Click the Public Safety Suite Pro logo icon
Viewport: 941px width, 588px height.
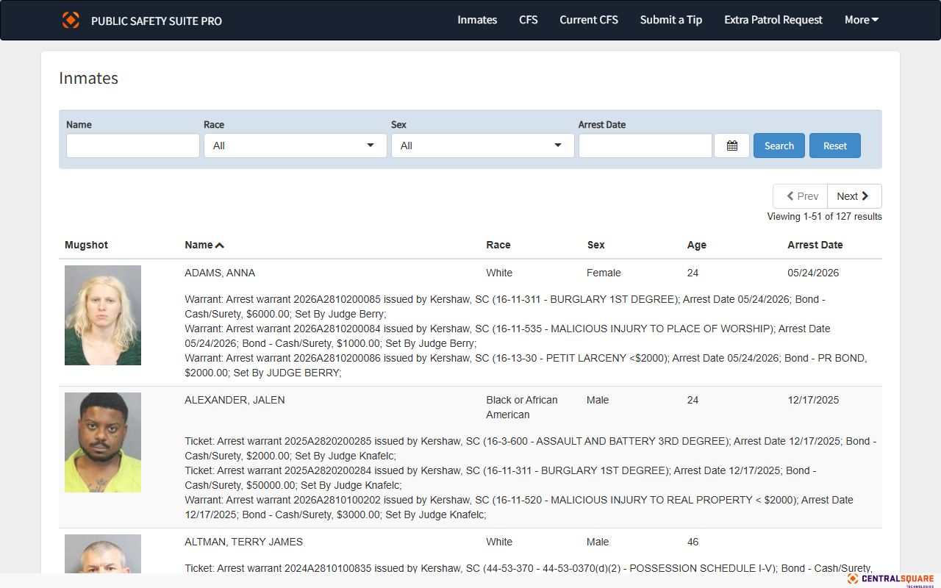pos(71,20)
